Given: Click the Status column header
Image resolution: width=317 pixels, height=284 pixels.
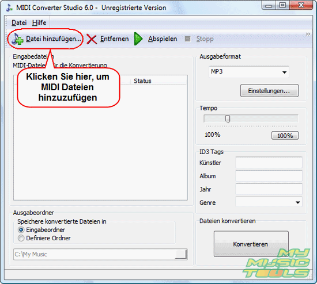Looking at the screenshot, I should click(142, 81).
